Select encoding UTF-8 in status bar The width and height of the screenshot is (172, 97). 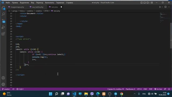[139, 89]
